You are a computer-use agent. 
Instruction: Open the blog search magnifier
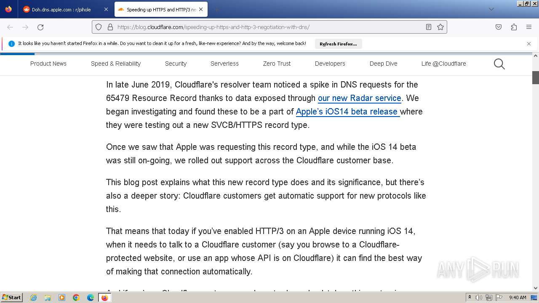[499, 64]
